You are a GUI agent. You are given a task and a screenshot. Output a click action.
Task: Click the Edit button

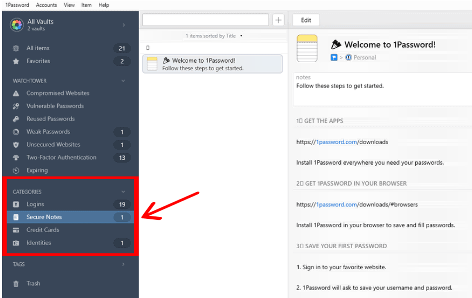(x=306, y=19)
